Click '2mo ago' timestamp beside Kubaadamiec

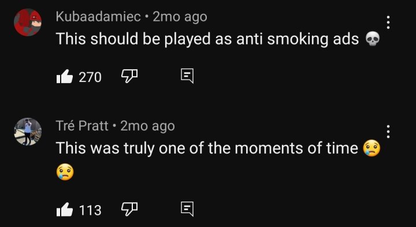point(180,17)
